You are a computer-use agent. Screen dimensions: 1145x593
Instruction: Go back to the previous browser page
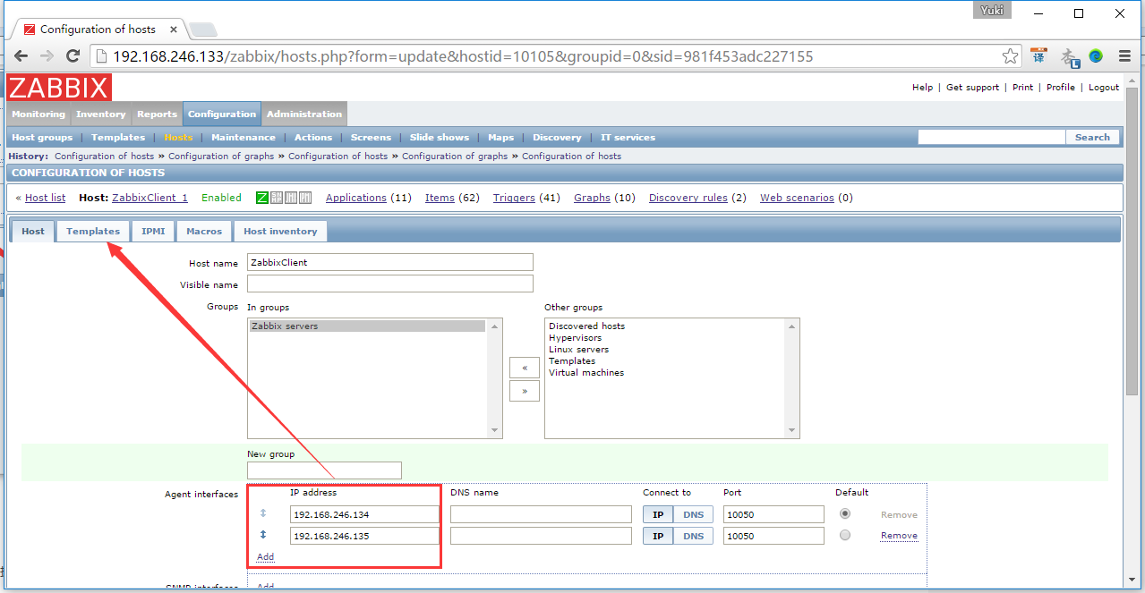click(x=21, y=56)
